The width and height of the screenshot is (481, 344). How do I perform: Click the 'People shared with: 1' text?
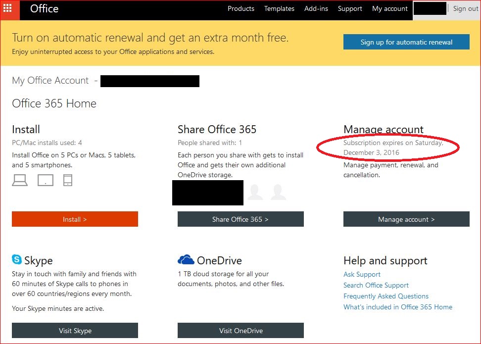coord(210,143)
